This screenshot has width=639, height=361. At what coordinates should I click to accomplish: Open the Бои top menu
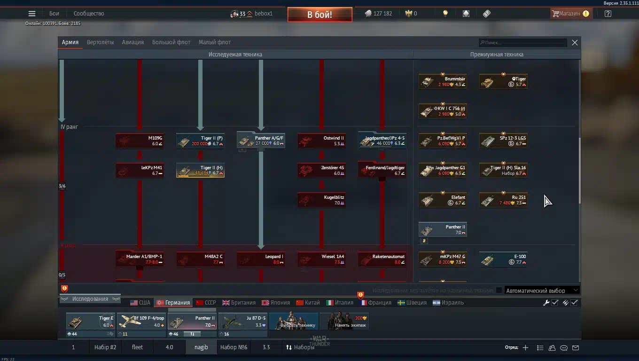tap(54, 14)
